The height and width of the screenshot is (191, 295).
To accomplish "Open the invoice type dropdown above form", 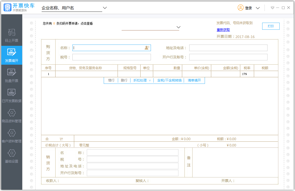I will click(x=178, y=27).
